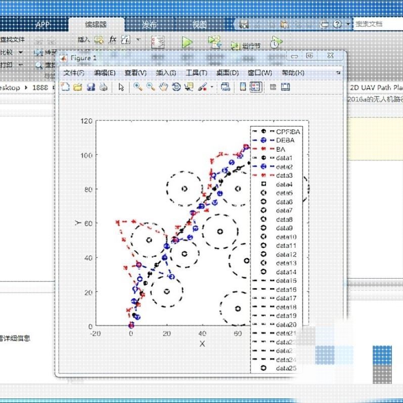Select the Brush/Select Data tool

(203, 87)
